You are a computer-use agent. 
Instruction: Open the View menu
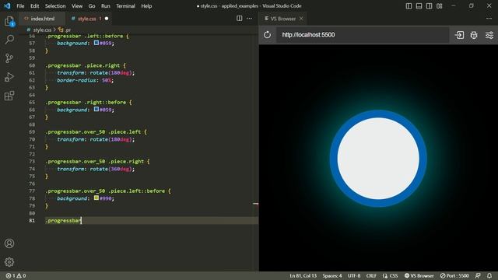(77, 6)
